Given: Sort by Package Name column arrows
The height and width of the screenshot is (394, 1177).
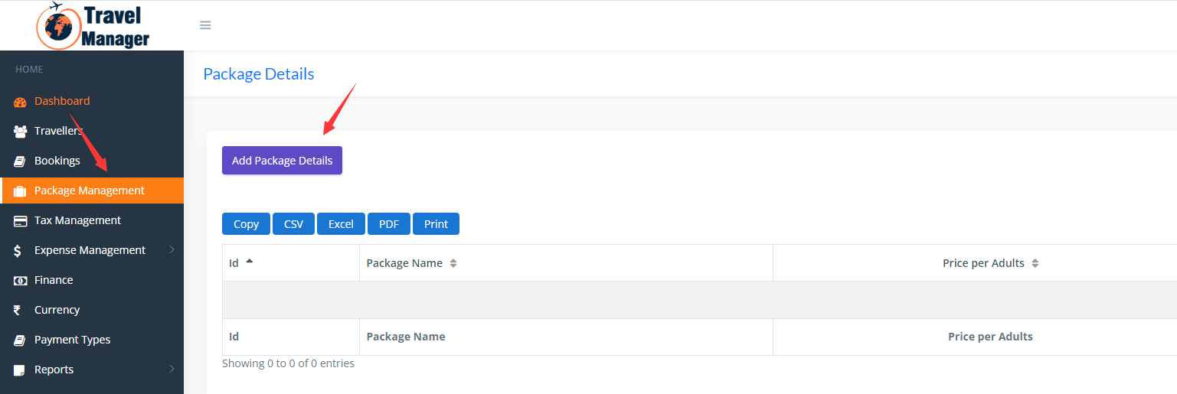Looking at the screenshot, I should coord(453,263).
